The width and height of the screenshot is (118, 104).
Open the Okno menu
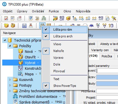click(x=67, y=11)
